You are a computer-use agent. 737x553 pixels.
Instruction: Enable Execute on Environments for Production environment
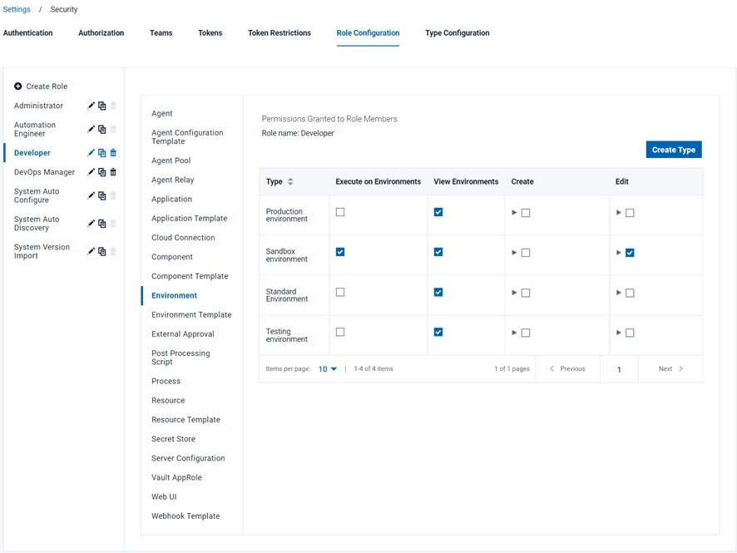tap(340, 212)
